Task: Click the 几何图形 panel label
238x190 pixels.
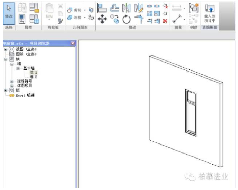Action: point(80,28)
